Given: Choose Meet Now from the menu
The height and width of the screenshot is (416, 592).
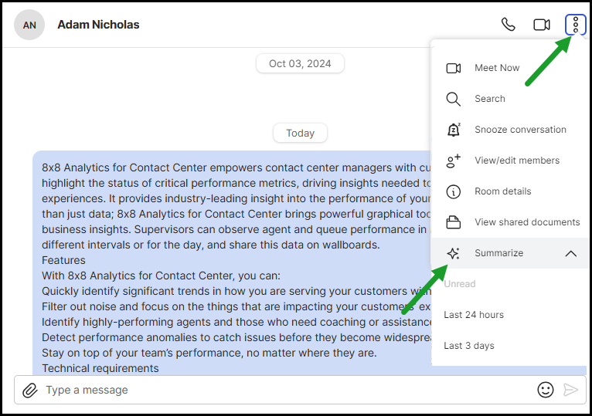Looking at the screenshot, I should (510, 68).
